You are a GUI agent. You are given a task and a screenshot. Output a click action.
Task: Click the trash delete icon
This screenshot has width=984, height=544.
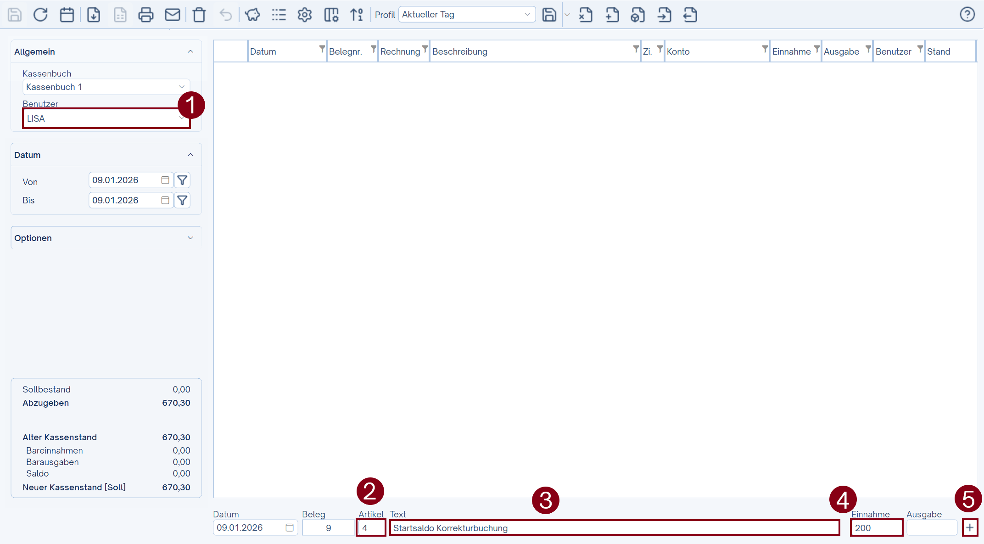[199, 15]
